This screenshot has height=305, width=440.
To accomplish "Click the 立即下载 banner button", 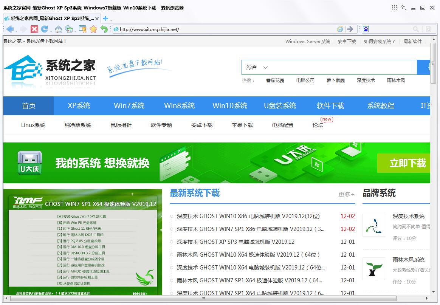I will (407, 163).
